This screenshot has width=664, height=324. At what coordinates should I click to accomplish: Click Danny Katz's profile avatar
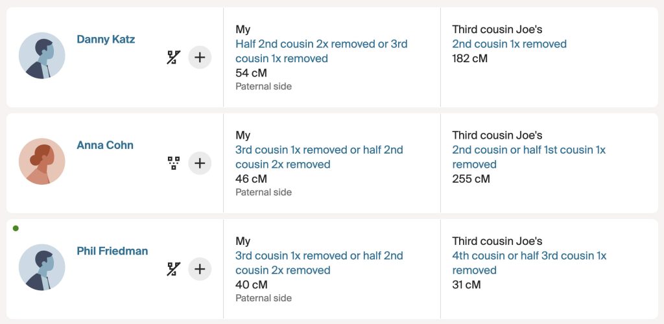[42, 56]
